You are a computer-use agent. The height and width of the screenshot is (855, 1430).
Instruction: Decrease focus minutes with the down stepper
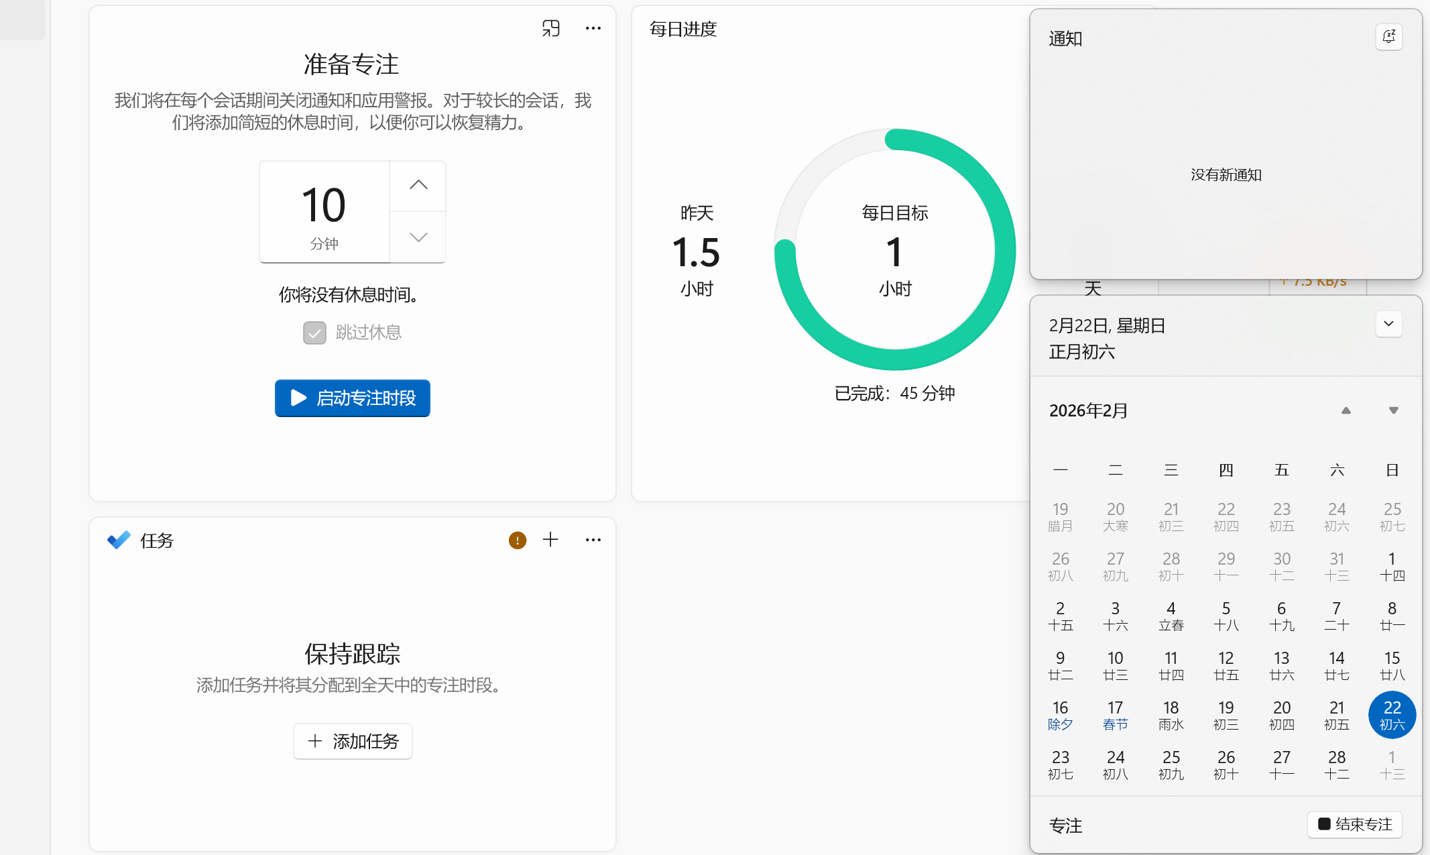tap(418, 237)
